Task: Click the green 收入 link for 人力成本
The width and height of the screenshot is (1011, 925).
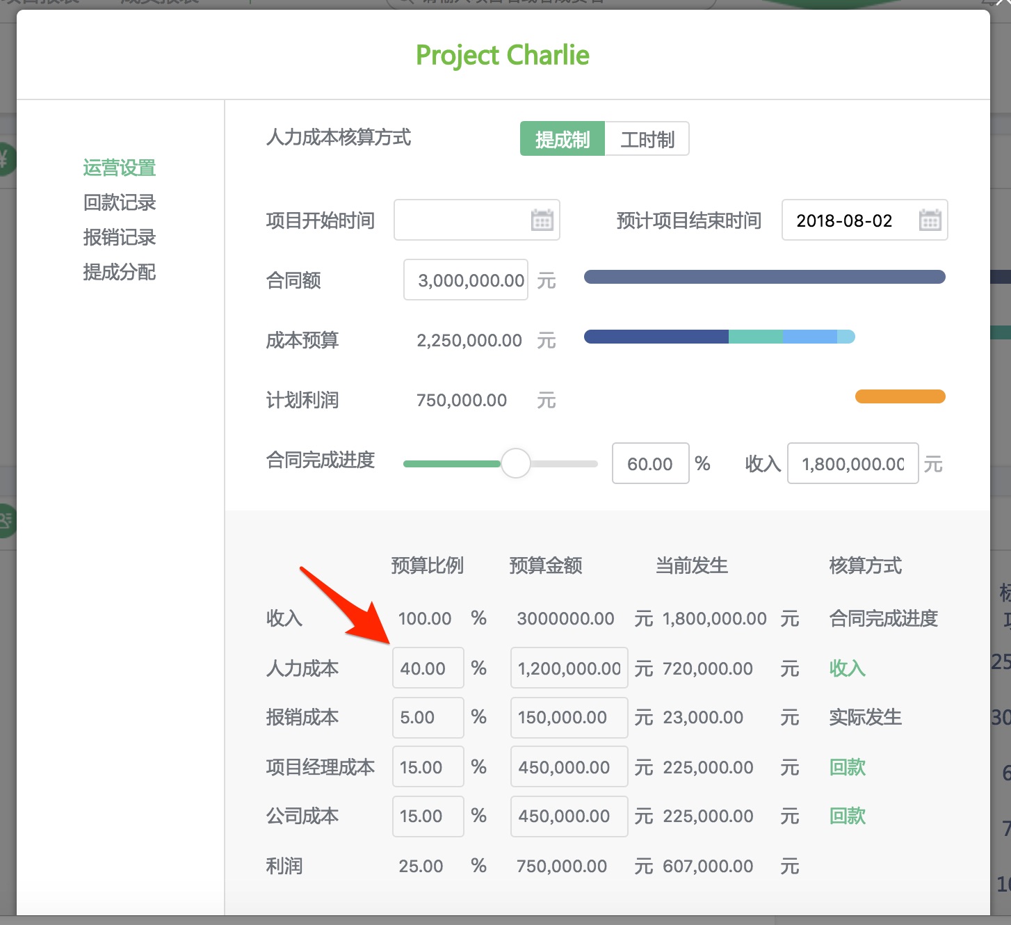Action: [x=846, y=668]
